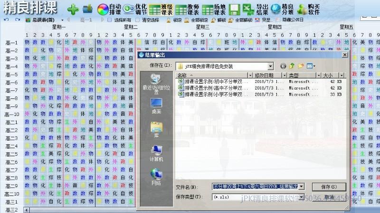Click the blue open-folder toolbar icon
Image resolution: width=380 pixels, height=213 pixels.
[87, 9]
